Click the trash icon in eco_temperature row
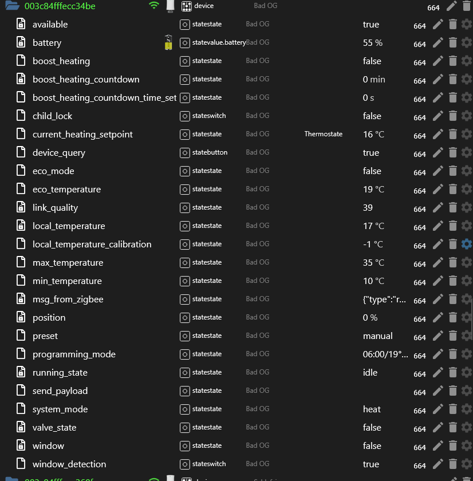 coord(452,190)
